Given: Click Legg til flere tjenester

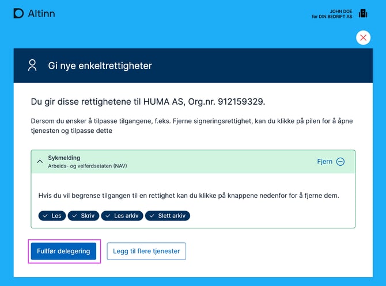Looking at the screenshot, I should (x=146, y=251).
